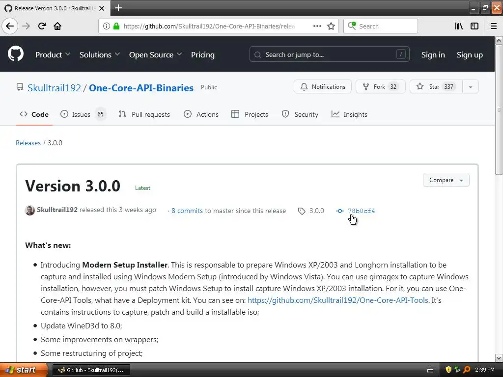Open the Actions tab
The height and width of the screenshot is (377, 503).
[x=201, y=114]
